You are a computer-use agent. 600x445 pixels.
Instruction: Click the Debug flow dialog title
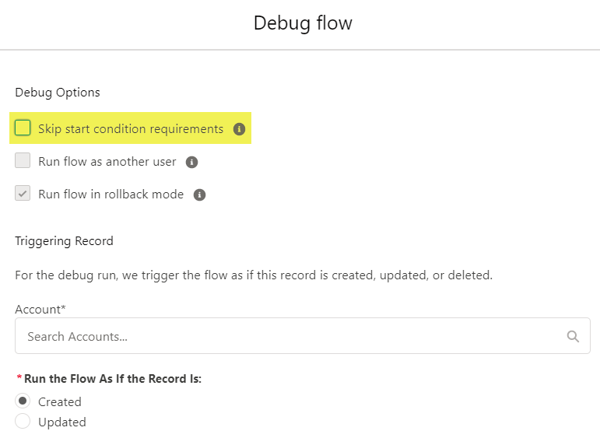(303, 23)
